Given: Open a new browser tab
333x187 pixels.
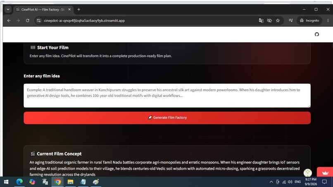Looking at the screenshot, I should [79, 9].
